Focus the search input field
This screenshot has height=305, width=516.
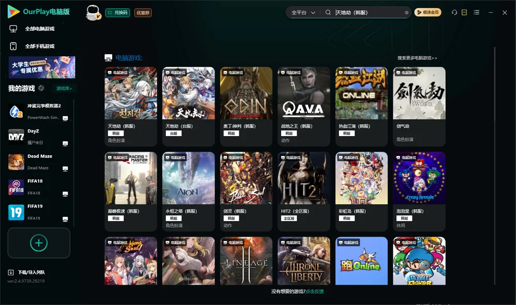368,12
